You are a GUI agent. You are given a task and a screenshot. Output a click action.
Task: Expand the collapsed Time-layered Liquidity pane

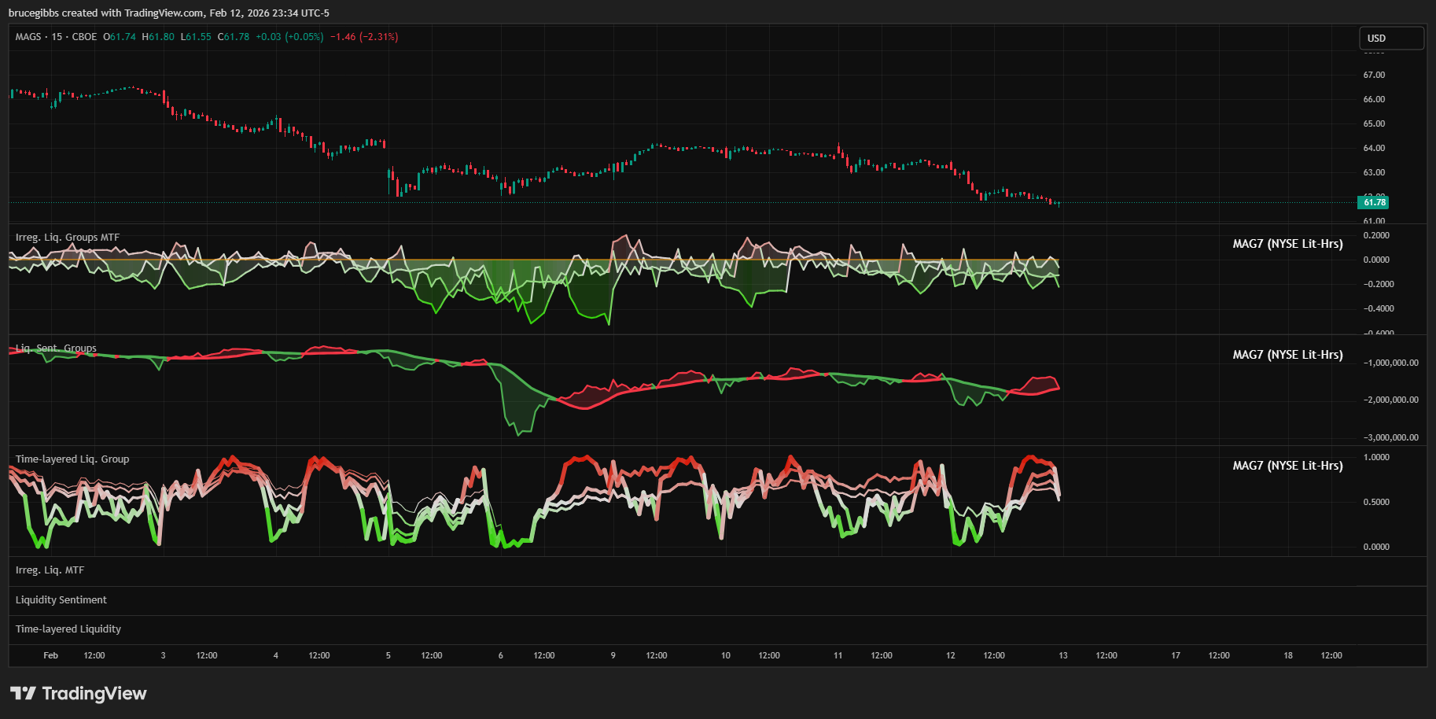(x=68, y=629)
